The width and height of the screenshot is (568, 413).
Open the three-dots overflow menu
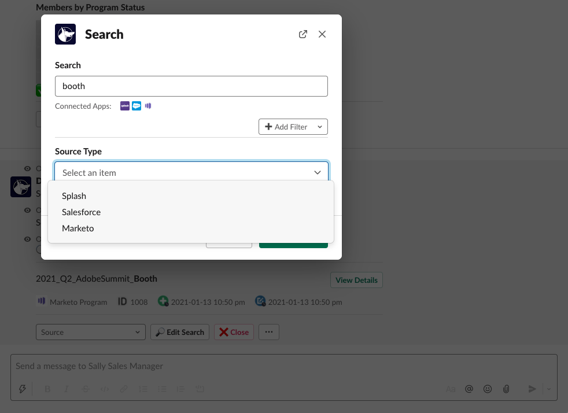click(269, 332)
